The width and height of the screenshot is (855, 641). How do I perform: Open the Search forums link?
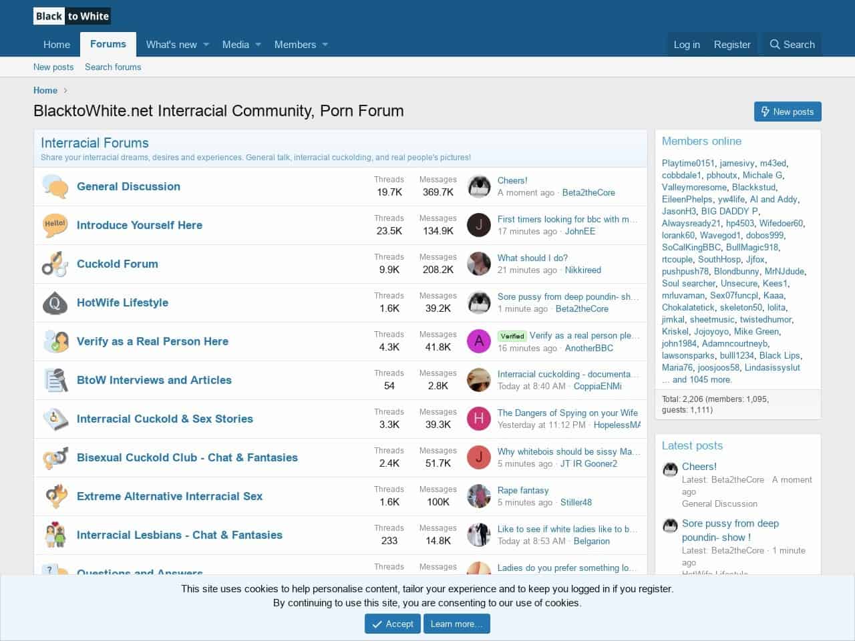(x=113, y=67)
